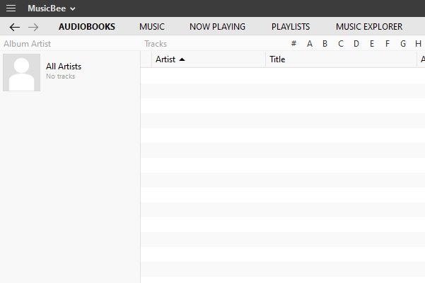The width and height of the screenshot is (425, 283).
Task: Jump to letter A in index
Action: [x=310, y=44]
